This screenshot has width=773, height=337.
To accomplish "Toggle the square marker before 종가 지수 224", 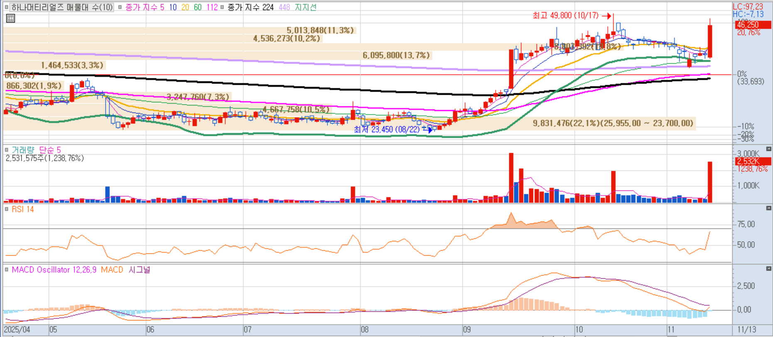I will (223, 7).
